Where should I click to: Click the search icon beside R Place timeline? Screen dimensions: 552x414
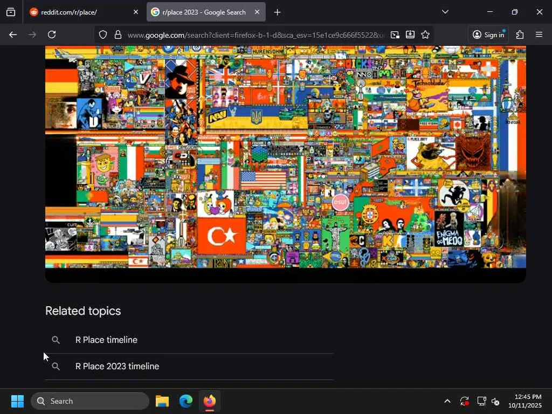[x=56, y=340]
